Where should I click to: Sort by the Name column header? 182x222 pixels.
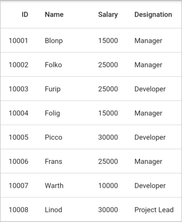[x=54, y=15]
